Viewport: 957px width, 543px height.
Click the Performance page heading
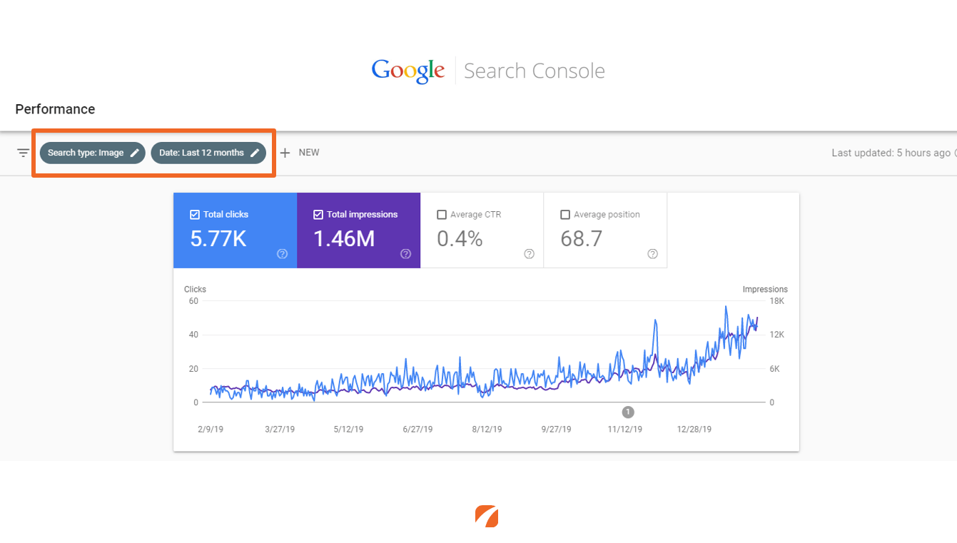[55, 109]
